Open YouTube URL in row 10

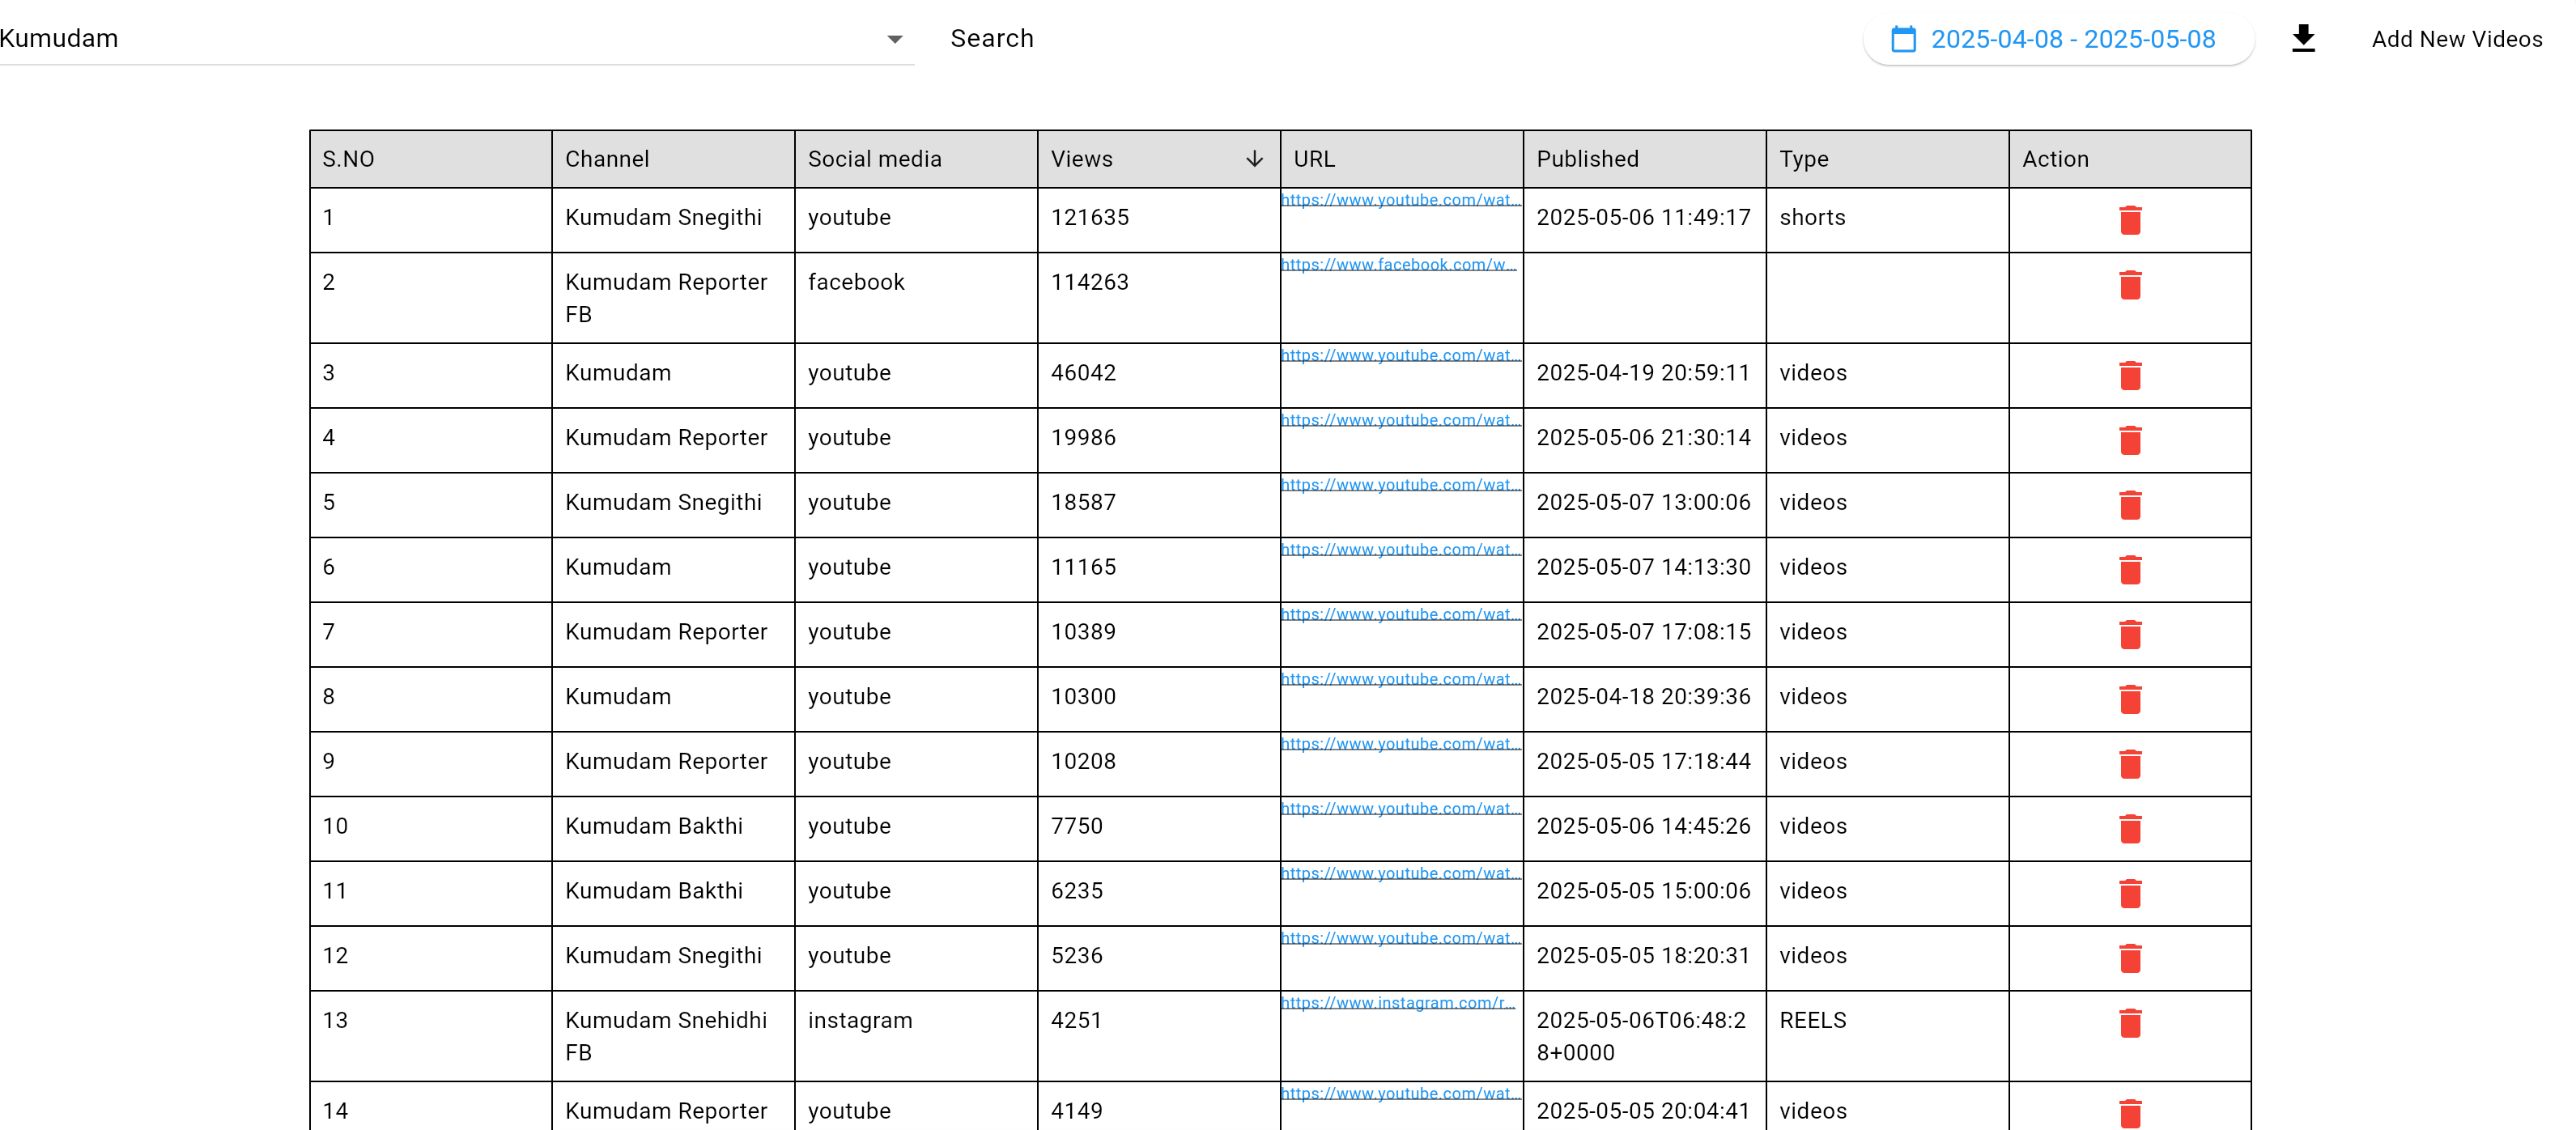1400,808
